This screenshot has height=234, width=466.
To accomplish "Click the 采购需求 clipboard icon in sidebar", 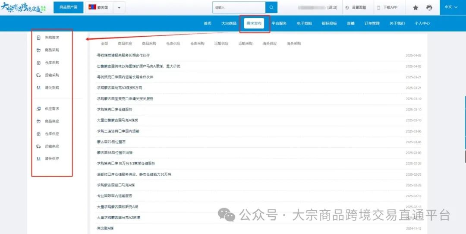I will coord(39,38).
